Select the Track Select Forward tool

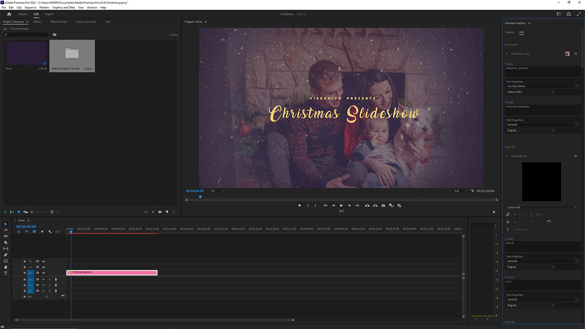coord(6,230)
